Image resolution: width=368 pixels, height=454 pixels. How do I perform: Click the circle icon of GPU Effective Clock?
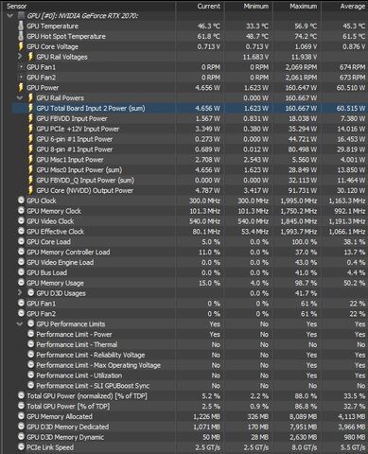(21, 231)
